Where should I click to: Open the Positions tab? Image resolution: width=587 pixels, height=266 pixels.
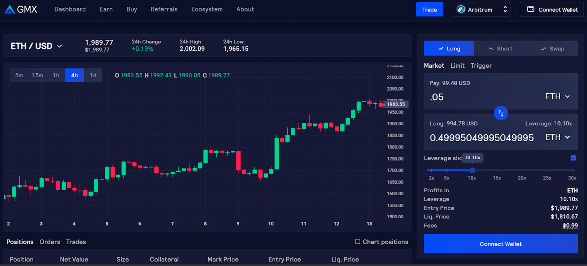coord(20,242)
